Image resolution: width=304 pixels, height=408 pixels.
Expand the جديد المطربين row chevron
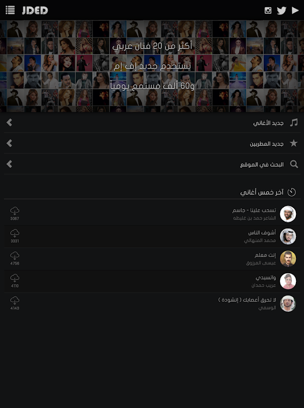pos(9,143)
